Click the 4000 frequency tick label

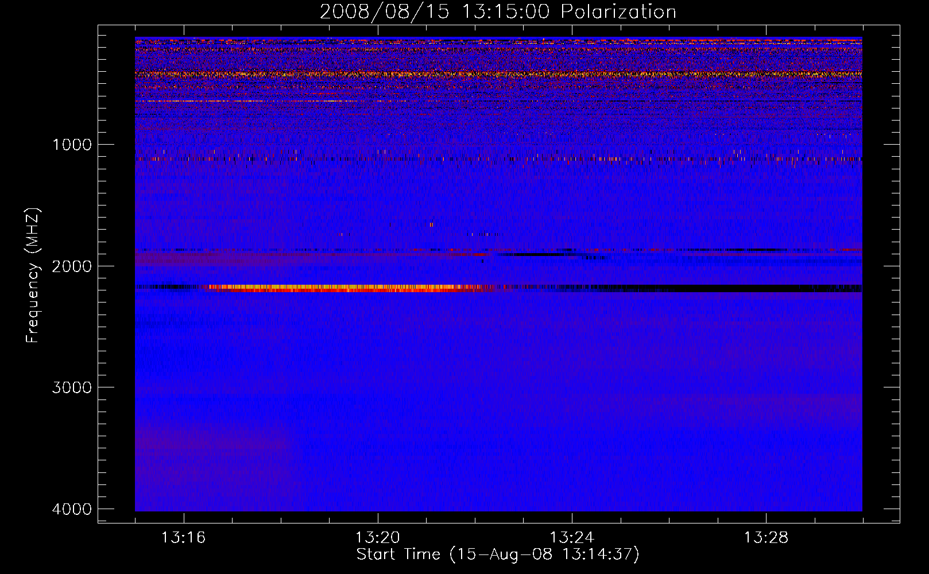coord(72,509)
